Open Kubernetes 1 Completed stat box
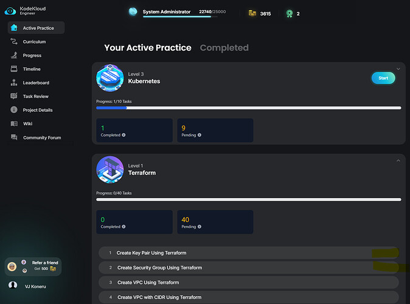Image resolution: width=410 pixels, height=304 pixels. tap(134, 130)
